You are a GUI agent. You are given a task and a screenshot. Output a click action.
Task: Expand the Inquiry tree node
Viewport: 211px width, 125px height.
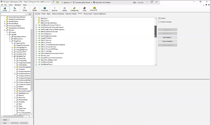click(x=7, y=32)
